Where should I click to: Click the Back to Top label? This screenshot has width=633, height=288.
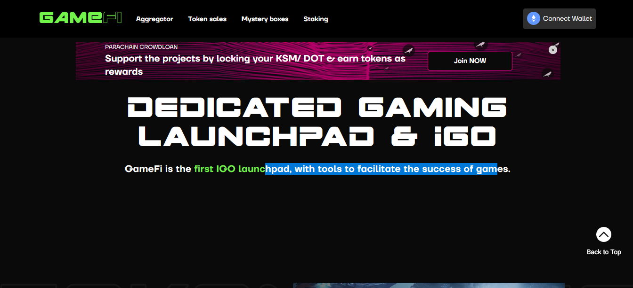604,252
